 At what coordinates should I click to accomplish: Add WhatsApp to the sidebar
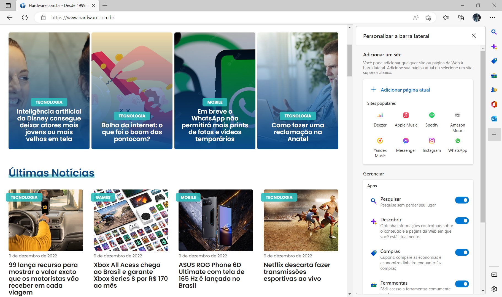458,145
